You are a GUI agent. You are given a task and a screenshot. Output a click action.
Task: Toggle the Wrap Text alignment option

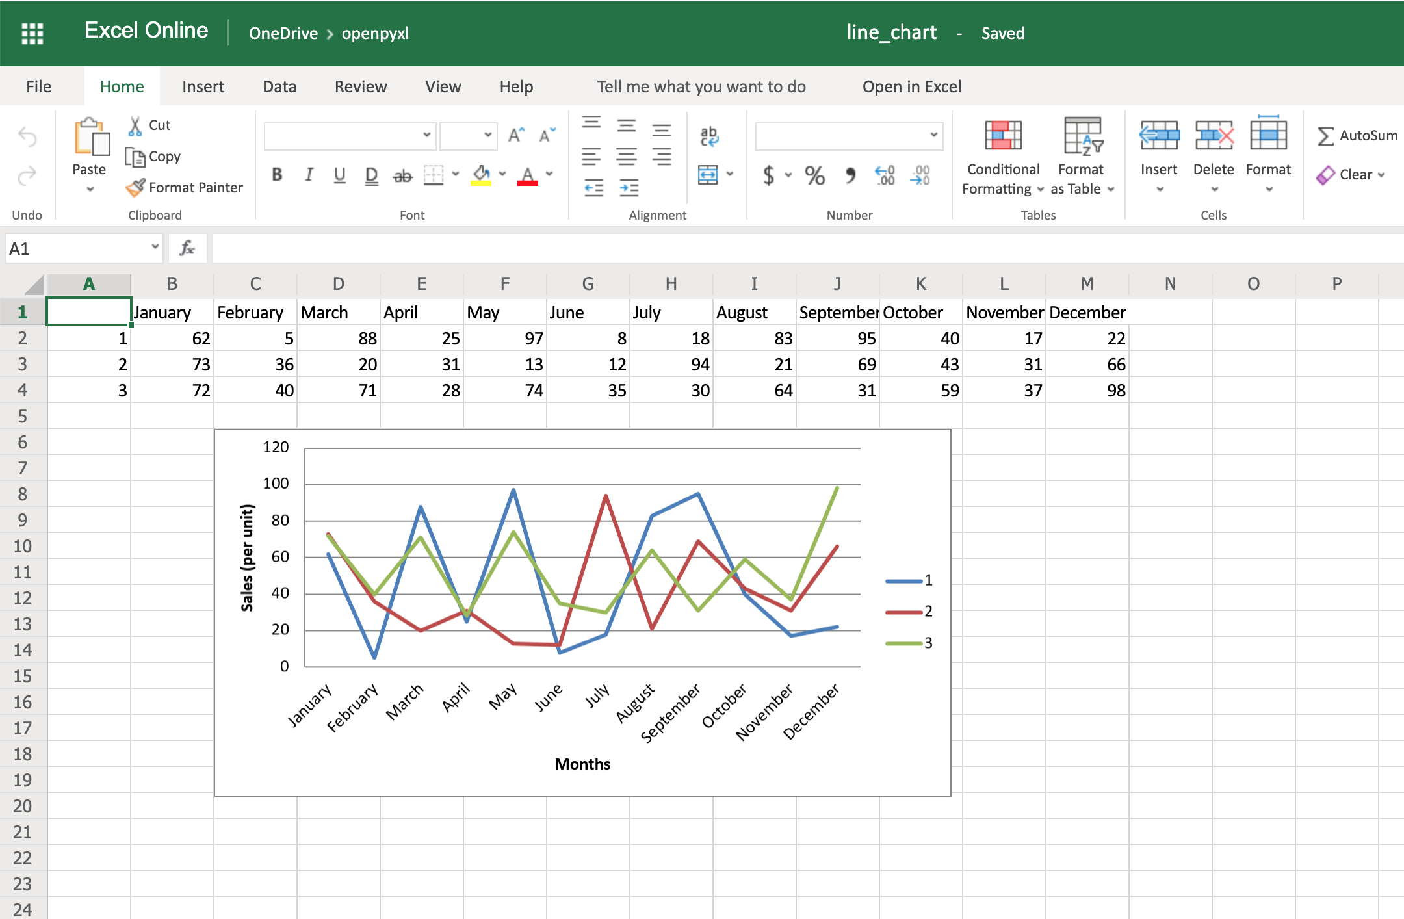(710, 135)
